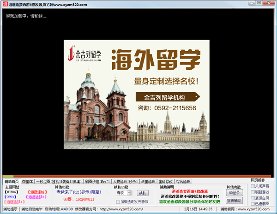Open the 微型CE tab
The image size is (277, 214).
tap(28, 182)
